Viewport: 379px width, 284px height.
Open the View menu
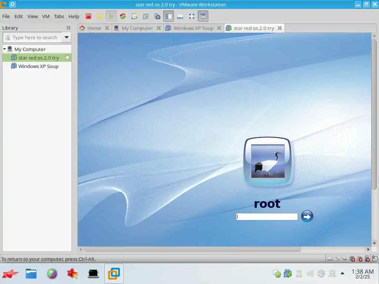pyautogui.click(x=33, y=16)
